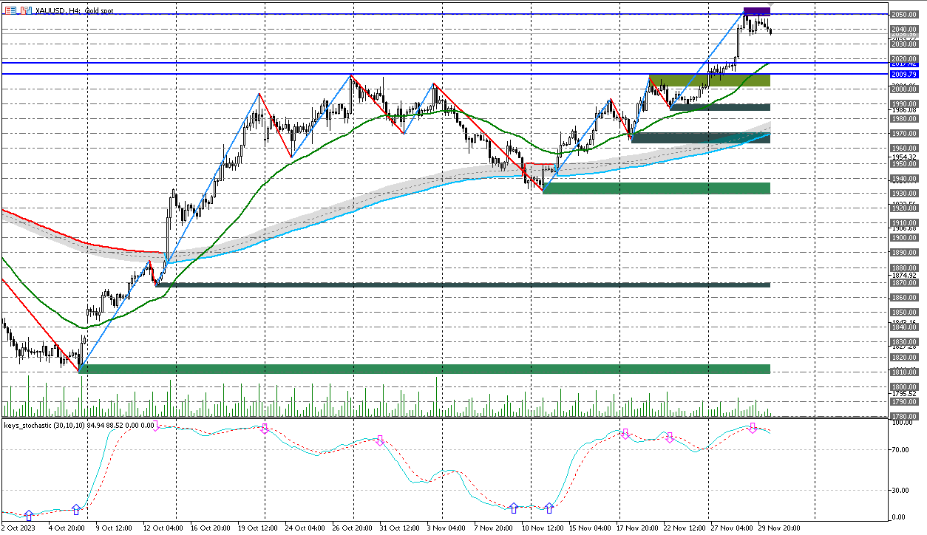Select the dark slate rectangle at 1970
This screenshot has width=927, height=535.
[x=701, y=138]
